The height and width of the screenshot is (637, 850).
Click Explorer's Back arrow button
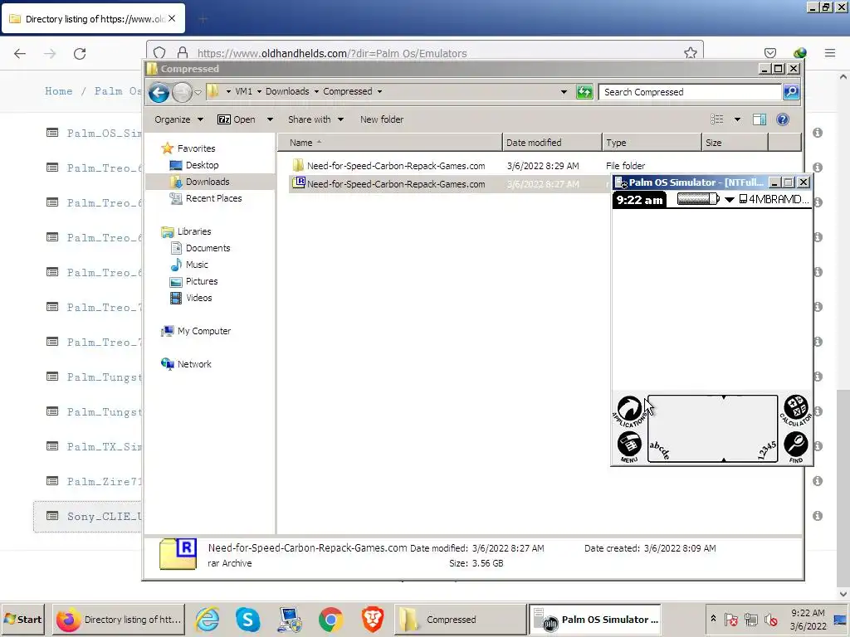pyautogui.click(x=159, y=92)
